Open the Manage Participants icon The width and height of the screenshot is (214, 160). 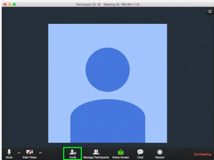point(96,152)
